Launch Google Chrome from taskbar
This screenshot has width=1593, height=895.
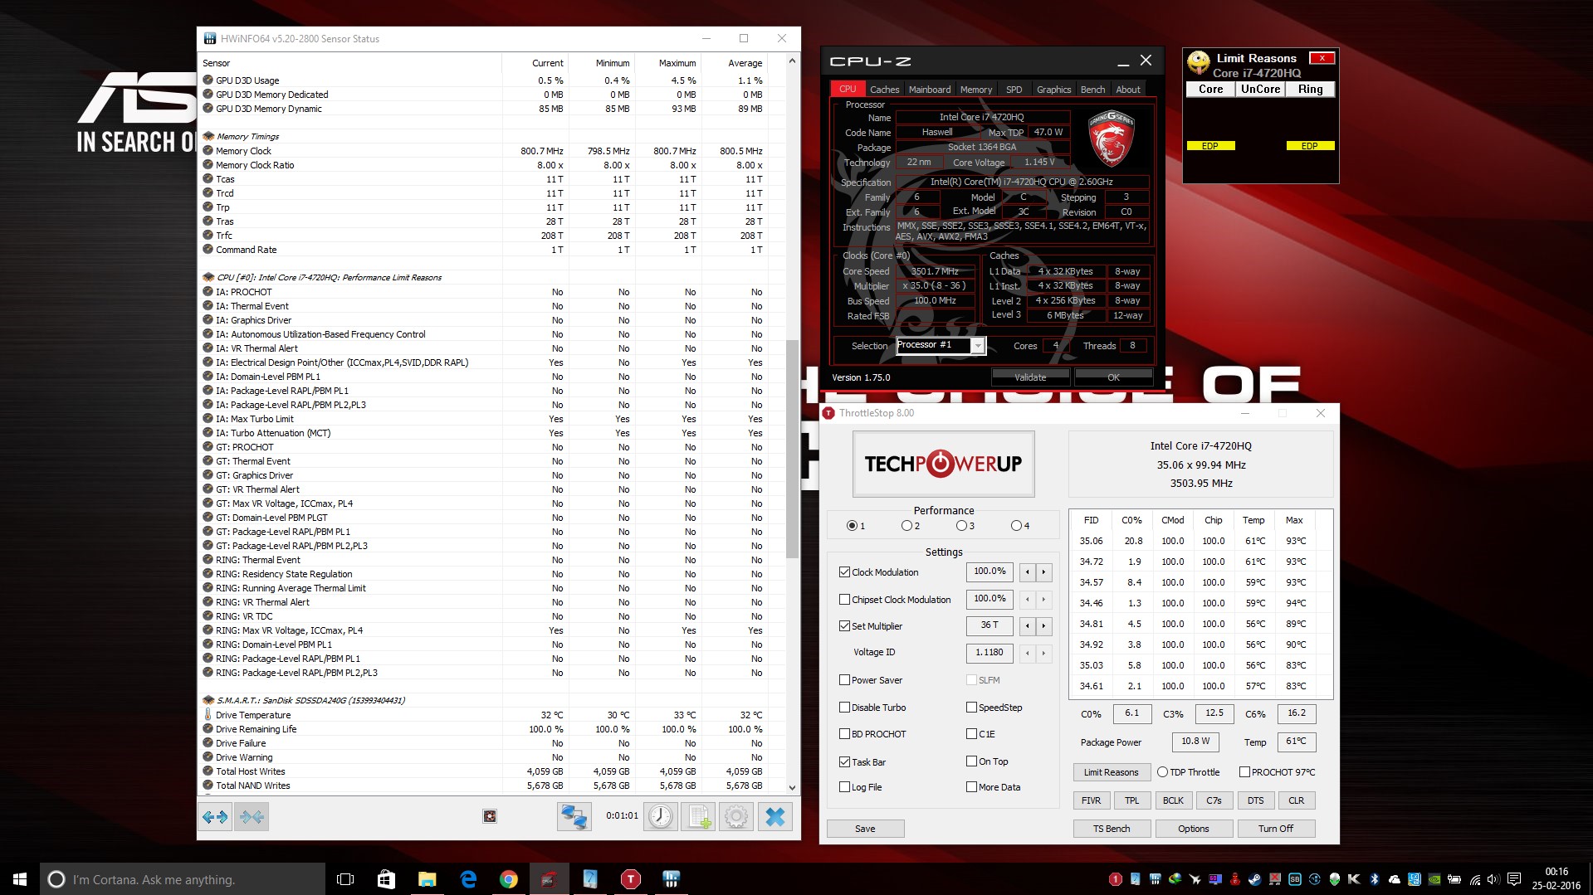pos(509,879)
